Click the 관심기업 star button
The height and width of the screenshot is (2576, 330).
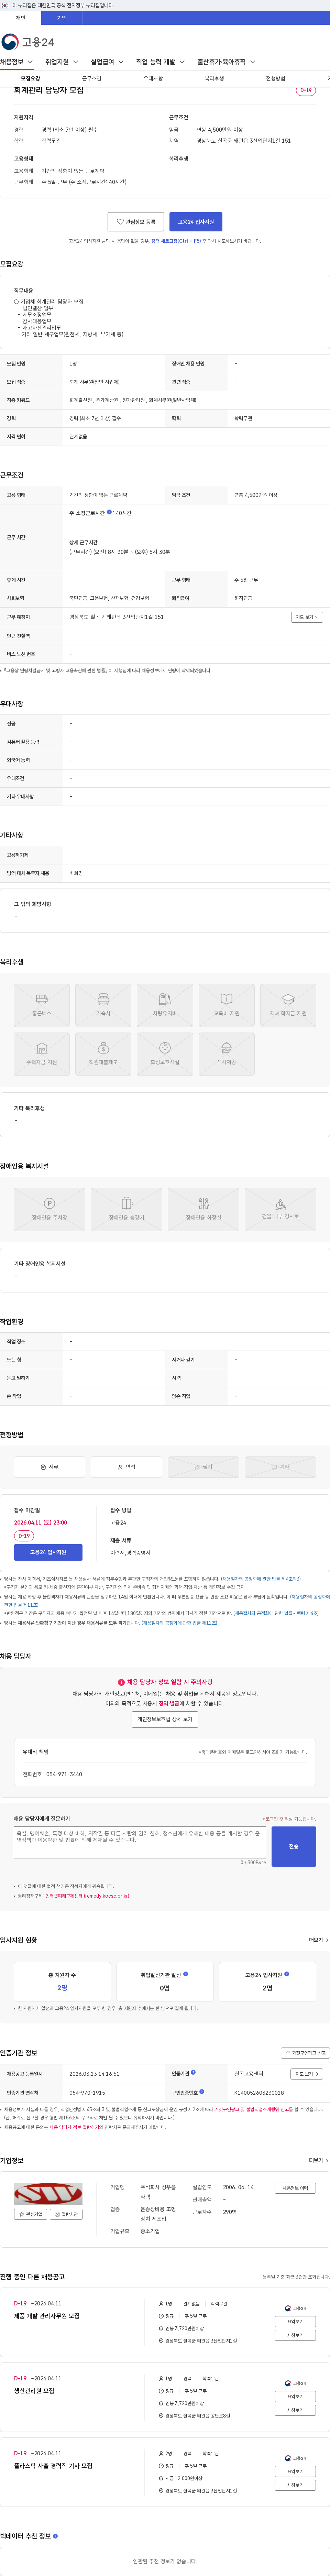(30, 2214)
